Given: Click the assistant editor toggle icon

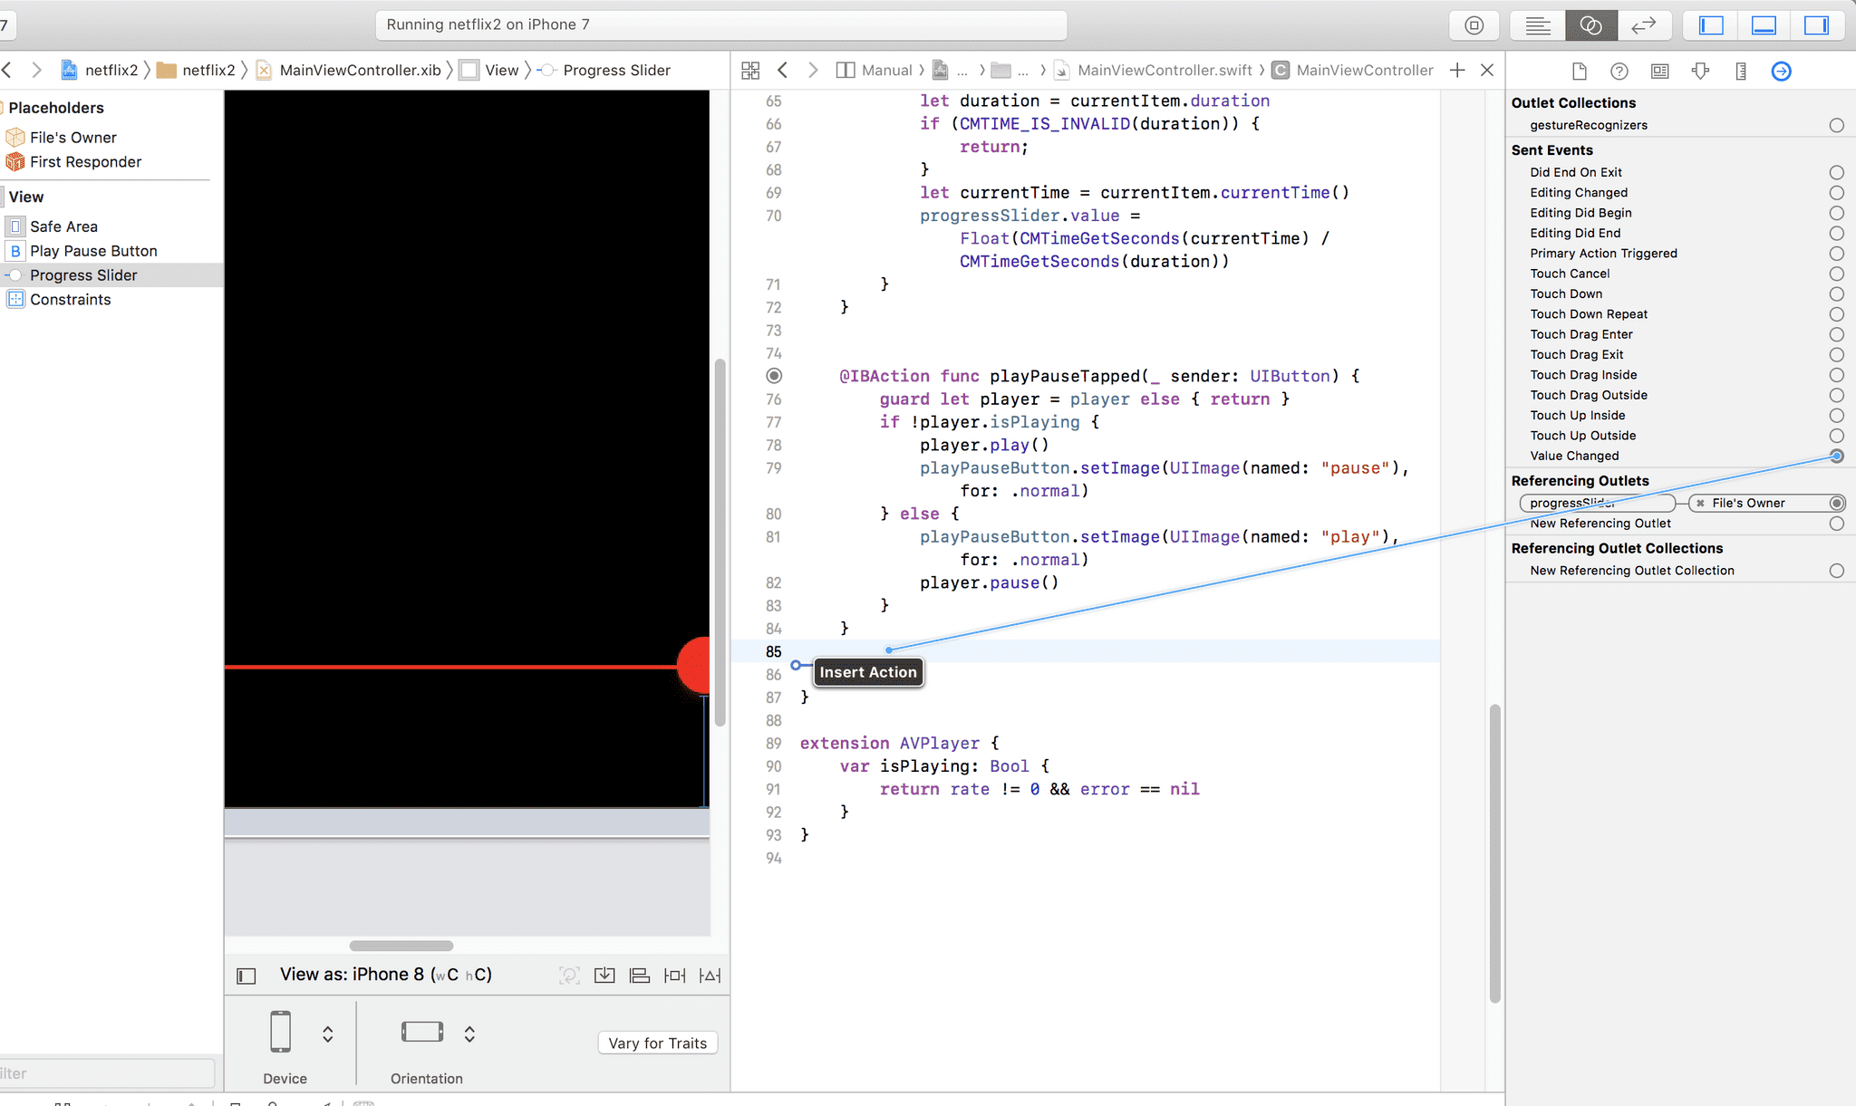Looking at the screenshot, I should point(1592,24).
